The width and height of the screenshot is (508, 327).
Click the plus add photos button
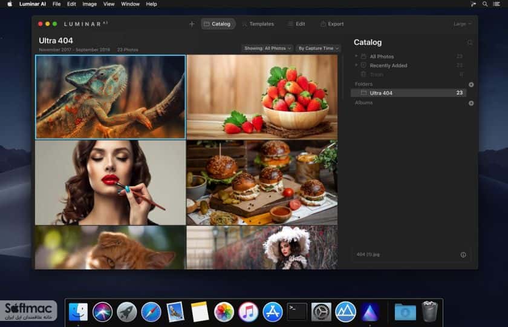192,24
